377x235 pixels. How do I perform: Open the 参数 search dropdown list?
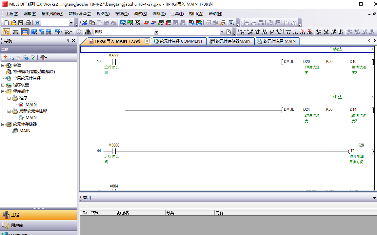coord(156,32)
